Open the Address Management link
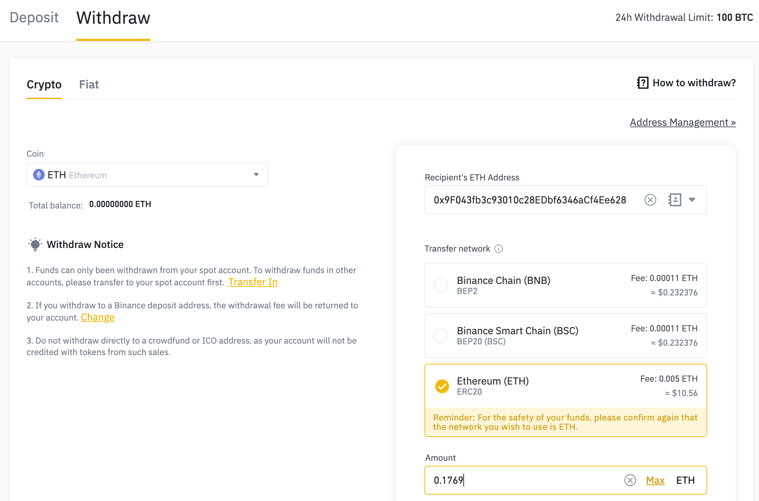The width and height of the screenshot is (759, 501). click(683, 123)
